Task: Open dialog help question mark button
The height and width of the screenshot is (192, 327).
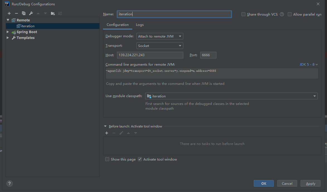Action: point(9,183)
